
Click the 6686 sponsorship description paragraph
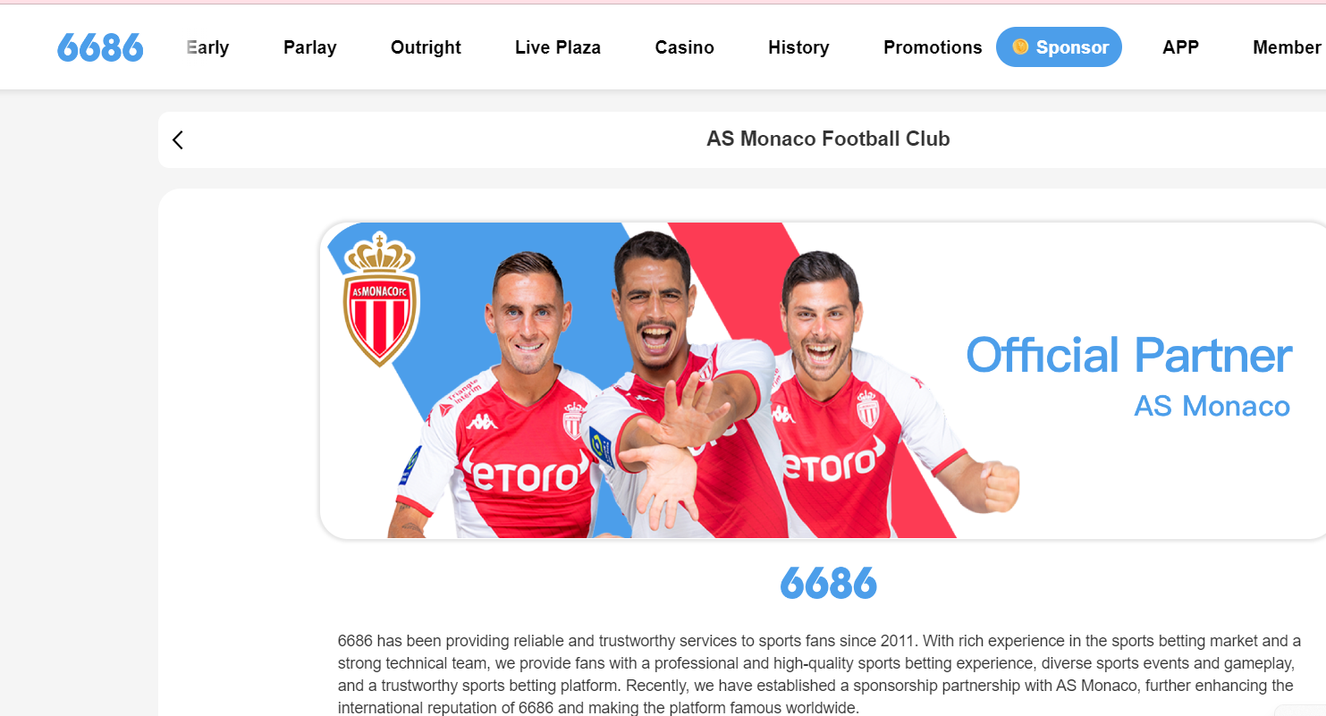(819, 675)
